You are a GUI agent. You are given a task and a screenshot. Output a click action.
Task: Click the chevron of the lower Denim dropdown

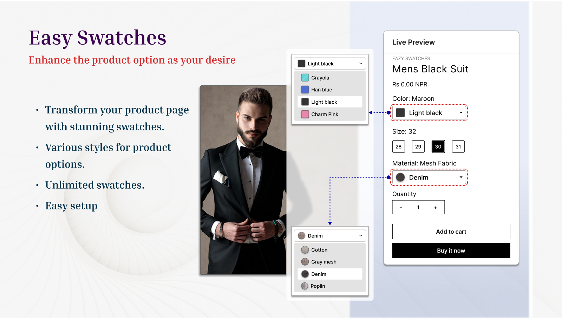click(361, 236)
